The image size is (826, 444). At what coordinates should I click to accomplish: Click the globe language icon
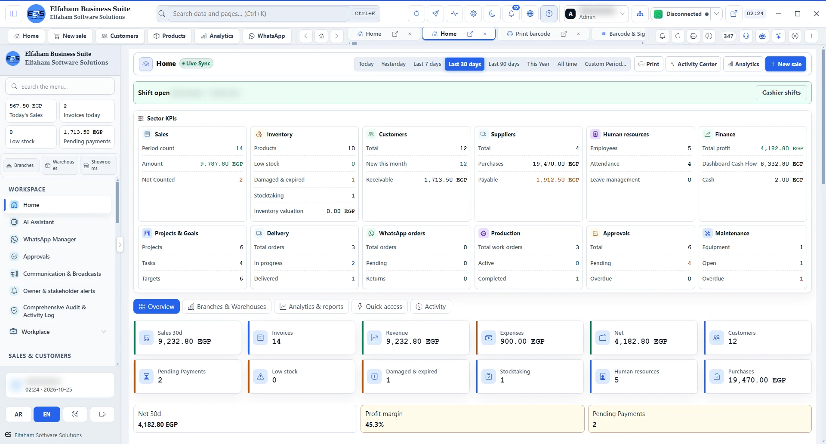point(530,14)
